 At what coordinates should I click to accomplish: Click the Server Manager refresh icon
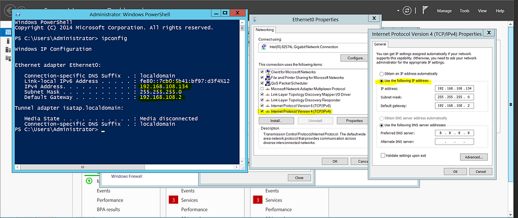pos(407,10)
